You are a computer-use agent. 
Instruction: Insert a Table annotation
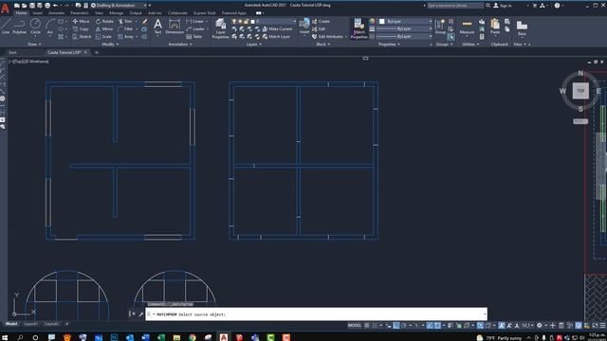click(x=193, y=37)
